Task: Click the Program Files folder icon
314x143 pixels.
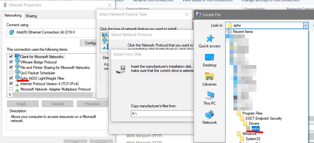Action: coord(239,113)
